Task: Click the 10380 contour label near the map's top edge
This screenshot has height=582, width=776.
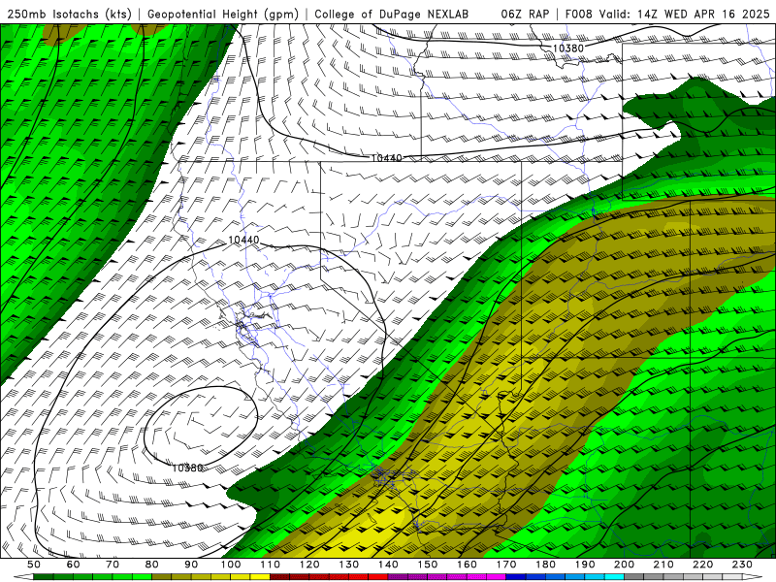Action: 567,48
